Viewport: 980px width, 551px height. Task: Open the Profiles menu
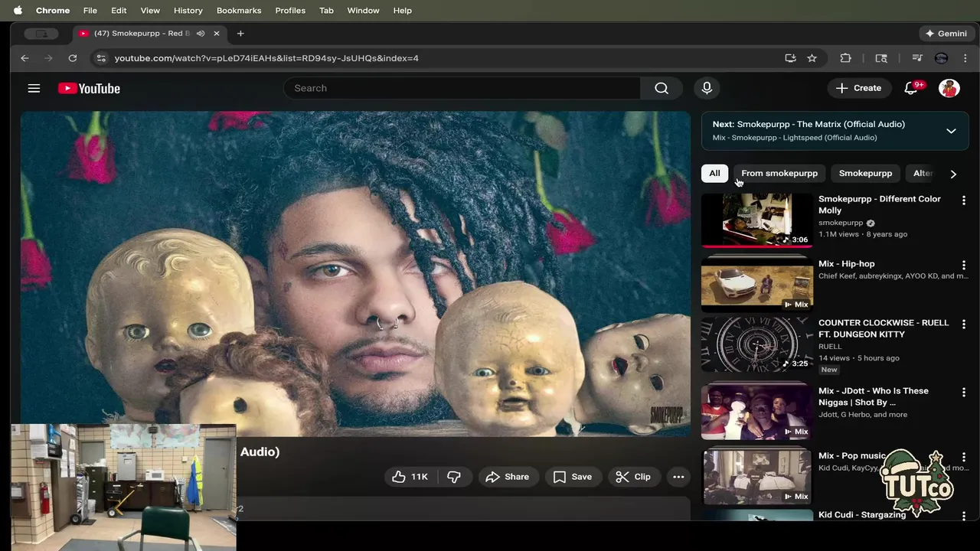[x=290, y=10]
